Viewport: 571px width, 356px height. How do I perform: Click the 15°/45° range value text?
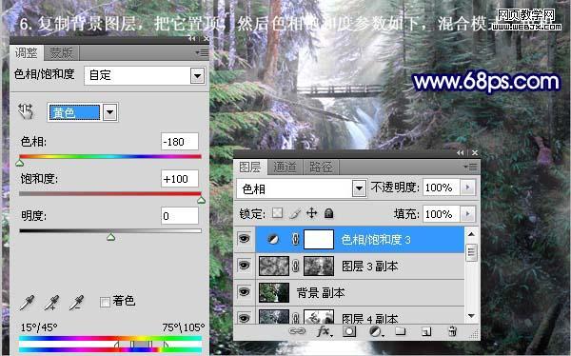39,327
